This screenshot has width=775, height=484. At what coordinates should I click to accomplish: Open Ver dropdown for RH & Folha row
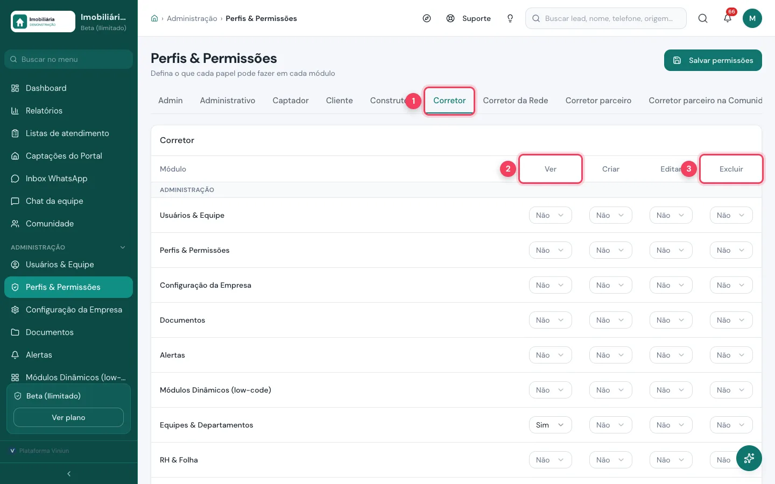(x=550, y=460)
